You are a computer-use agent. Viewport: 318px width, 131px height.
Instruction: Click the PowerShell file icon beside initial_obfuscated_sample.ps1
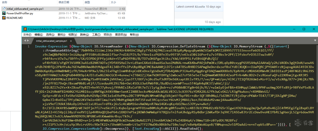pos(4,9)
